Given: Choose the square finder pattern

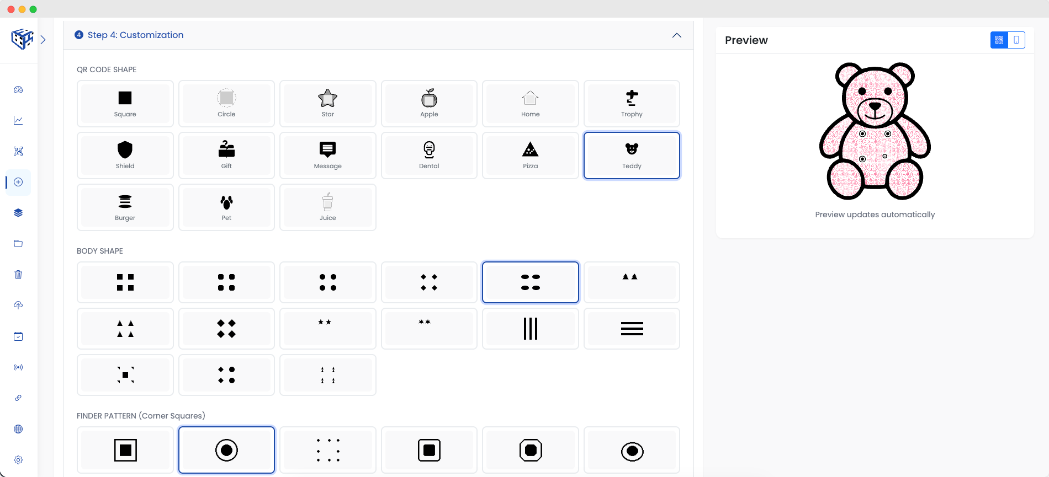Looking at the screenshot, I should tap(125, 450).
